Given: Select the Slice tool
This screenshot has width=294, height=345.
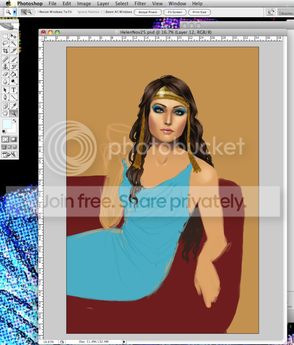Looking at the screenshot, I should tap(13, 51).
